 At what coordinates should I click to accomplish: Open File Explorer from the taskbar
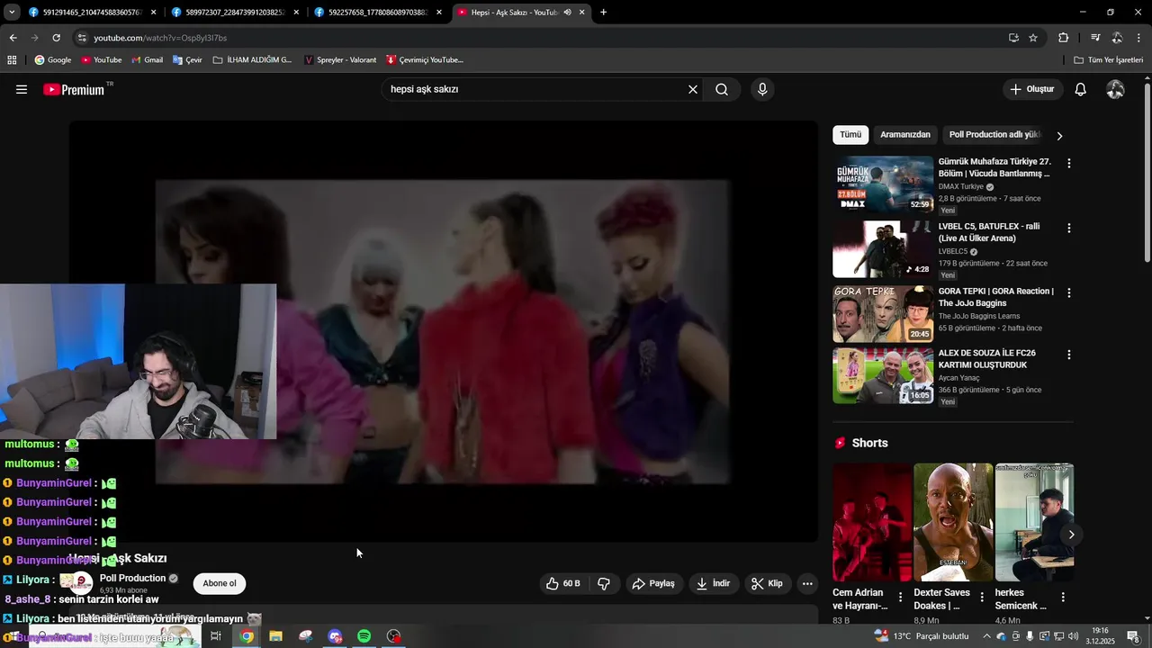point(275,636)
